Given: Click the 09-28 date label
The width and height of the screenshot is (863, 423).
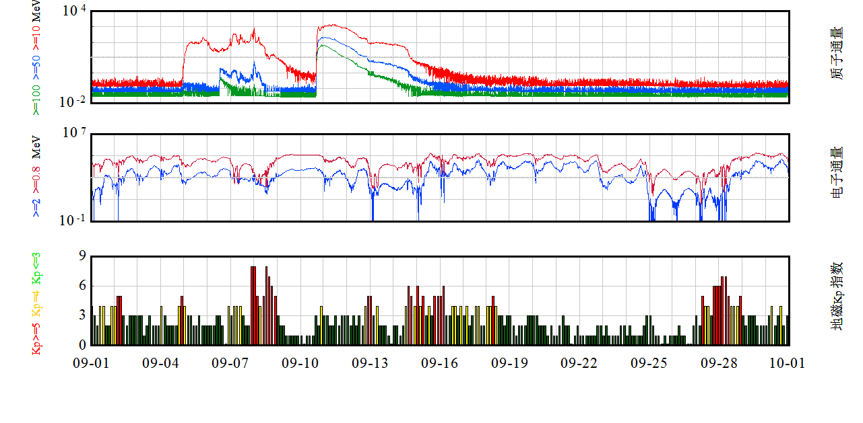Looking at the screenshot, I should click(x=718, y=363).
